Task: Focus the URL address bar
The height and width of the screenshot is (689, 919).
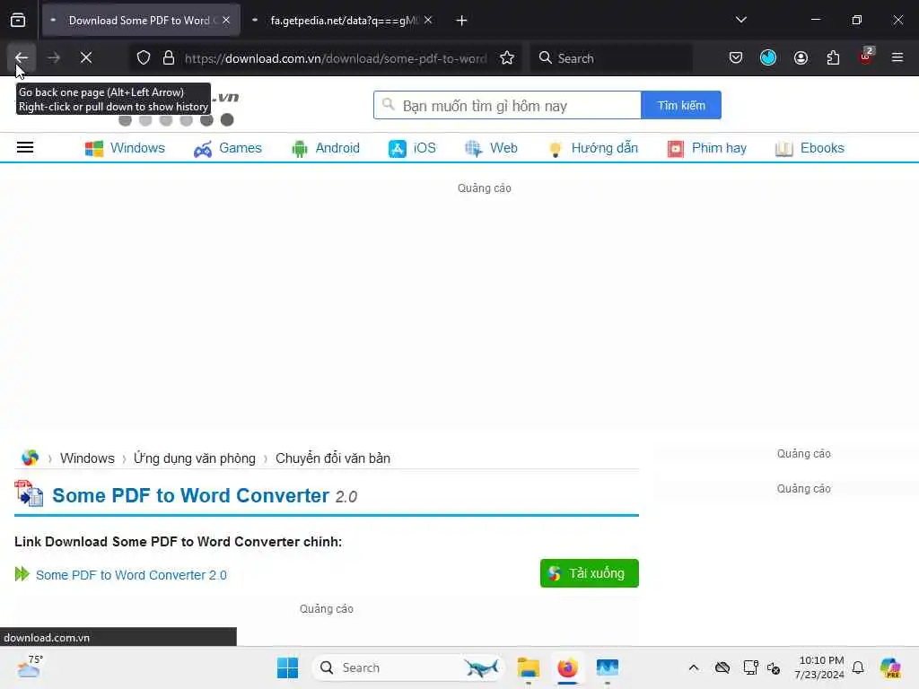Action: pyautogui.click(x=336, y=58)
